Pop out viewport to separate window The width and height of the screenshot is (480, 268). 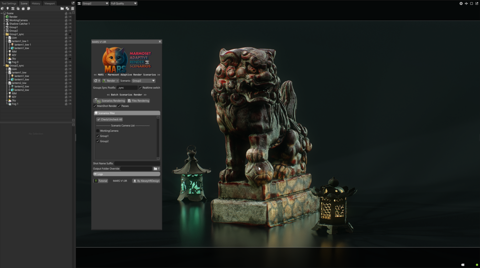[477, 3]
